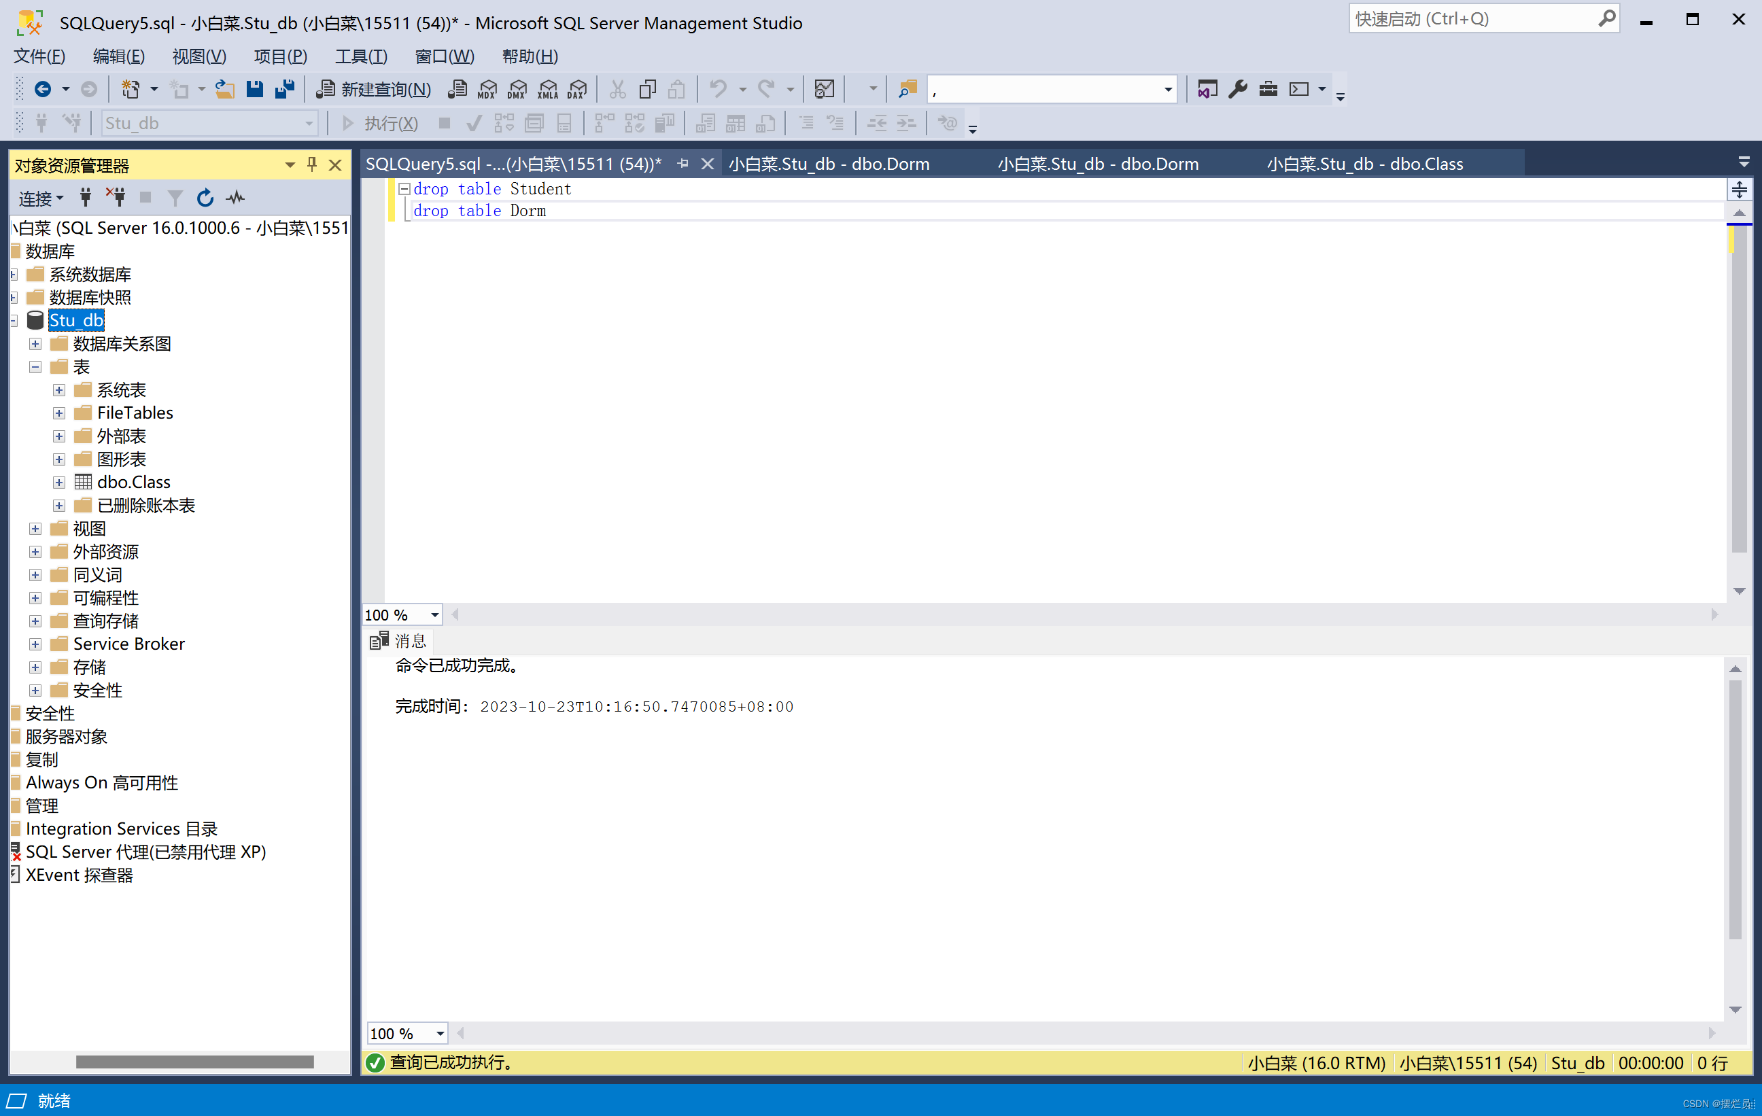Open the 连接 connect button

41,198
